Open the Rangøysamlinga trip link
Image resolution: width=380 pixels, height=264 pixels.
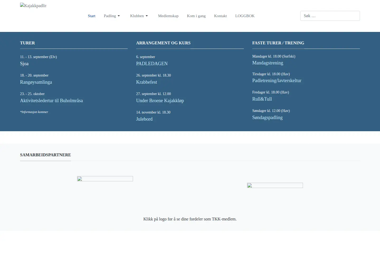(x=36, y=82)
